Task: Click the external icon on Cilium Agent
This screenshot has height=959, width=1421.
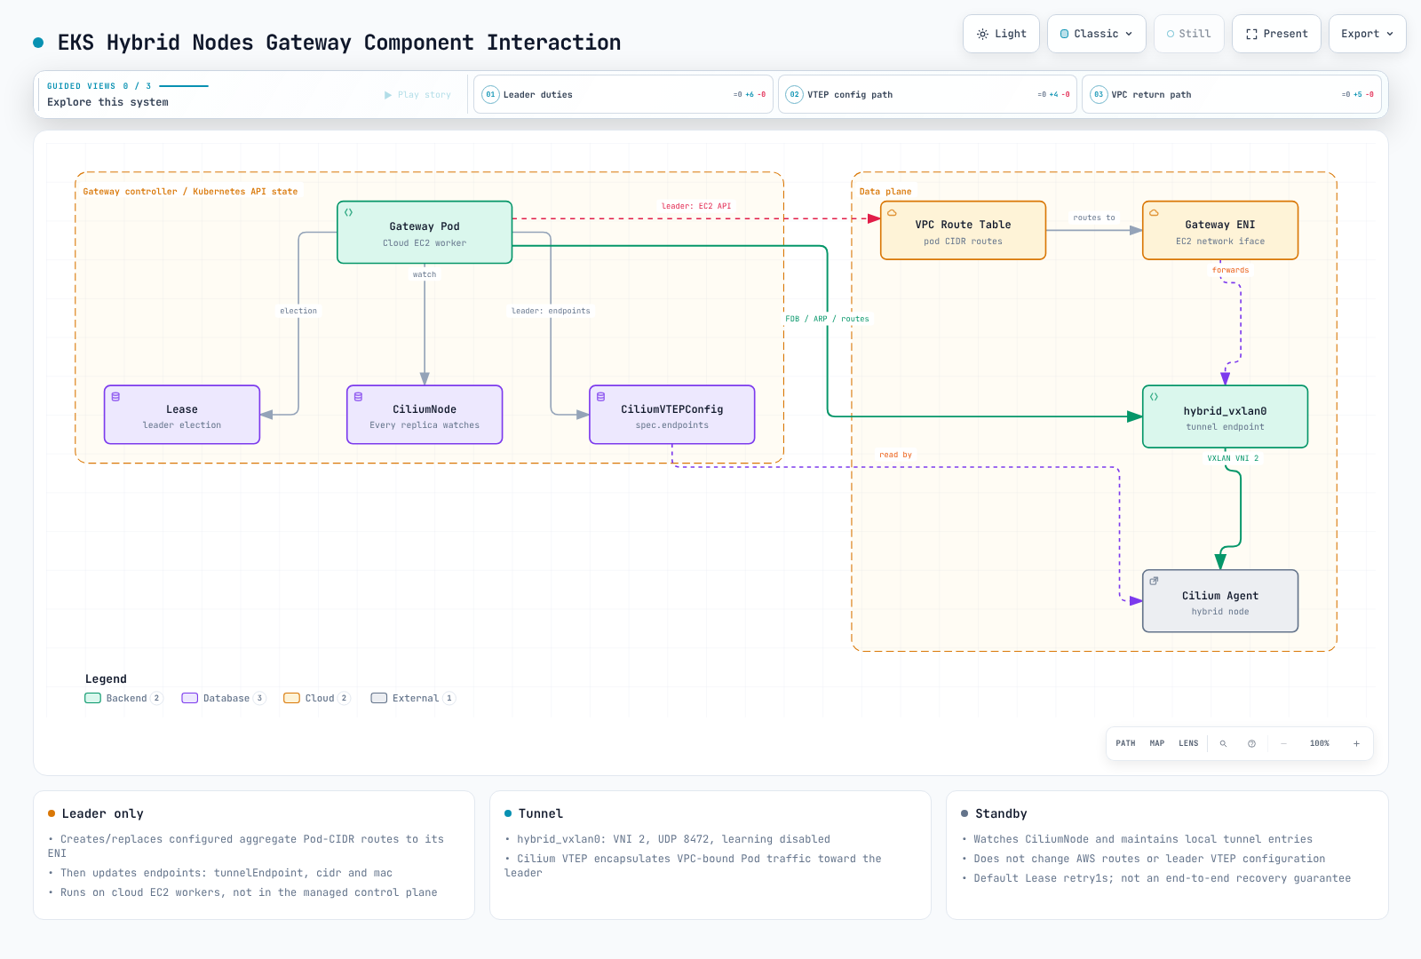Action: (1154, 581)
